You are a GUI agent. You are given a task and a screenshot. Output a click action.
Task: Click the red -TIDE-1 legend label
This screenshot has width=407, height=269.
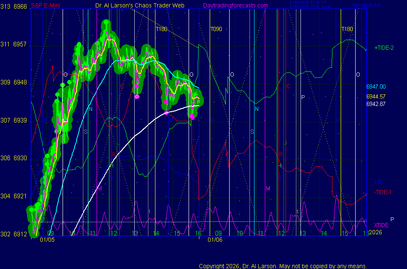click(x=384, y=192)
